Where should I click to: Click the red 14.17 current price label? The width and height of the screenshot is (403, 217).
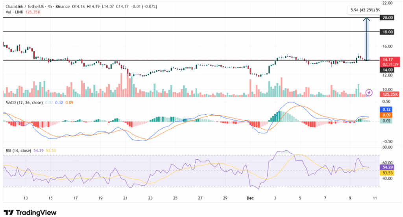tap(388, 60)
